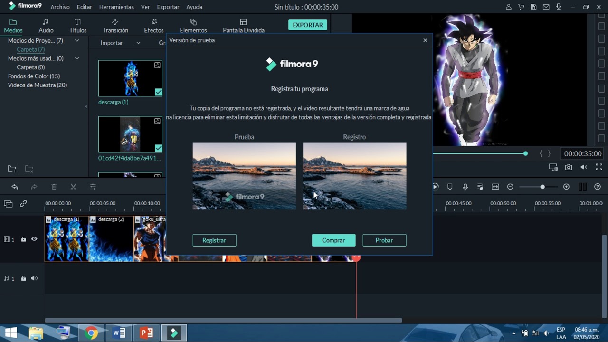
Task: Split clip with the scissors icon
Action: (73, 187)
